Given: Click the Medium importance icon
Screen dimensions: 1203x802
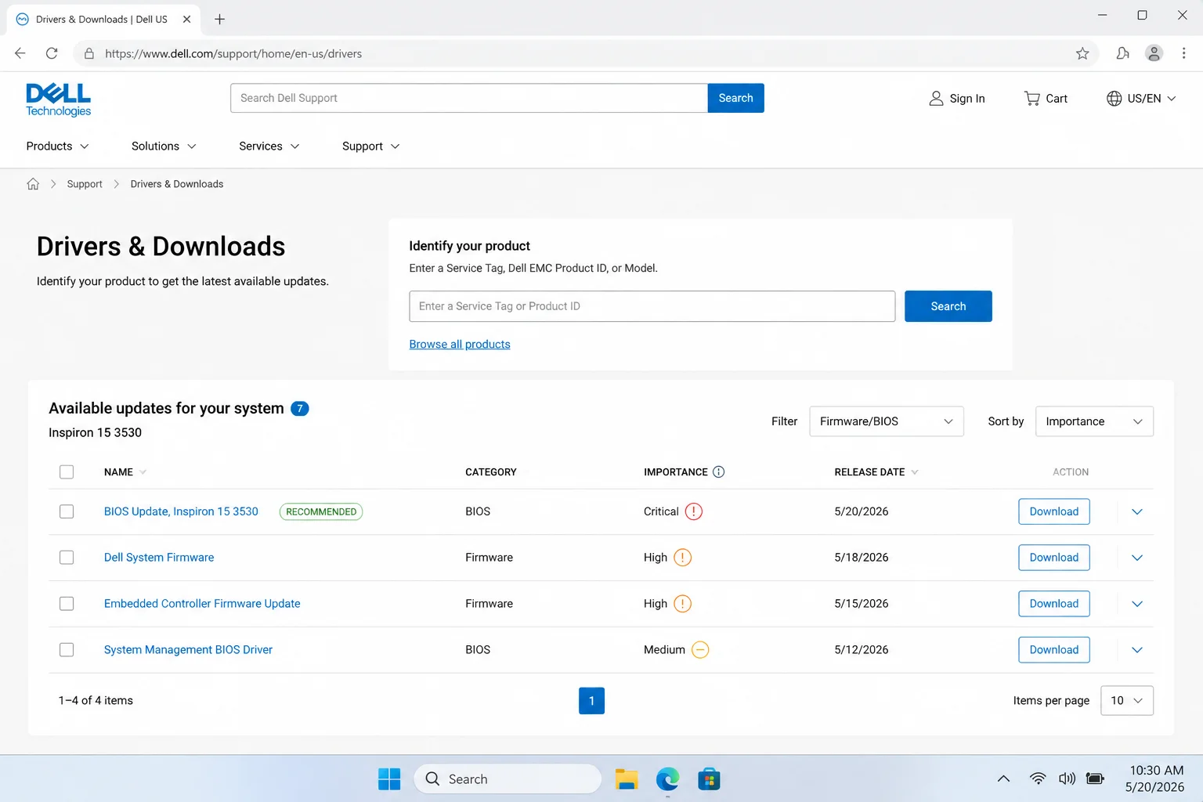Looking at the screenshot, I should 700,650.
